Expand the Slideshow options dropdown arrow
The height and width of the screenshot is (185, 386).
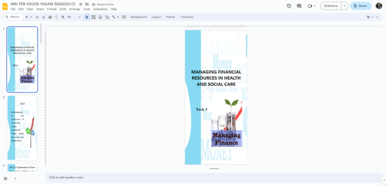click(x=344, y=6)
